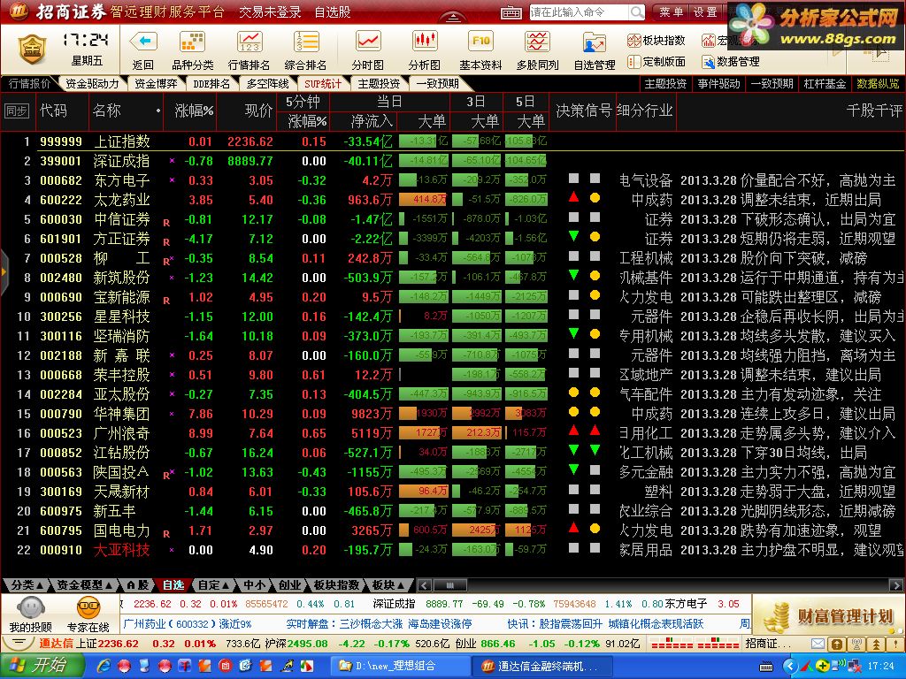
Task: Select 创业 bottom tab
Action: (289, 585)
